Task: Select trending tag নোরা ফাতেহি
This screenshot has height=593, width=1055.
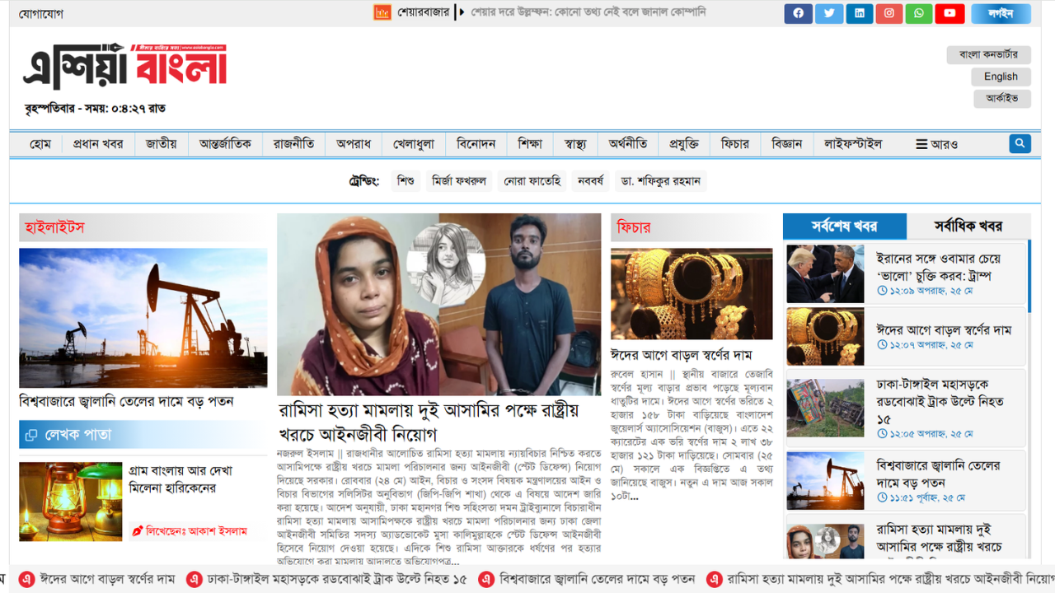Action: click(532, 181)
